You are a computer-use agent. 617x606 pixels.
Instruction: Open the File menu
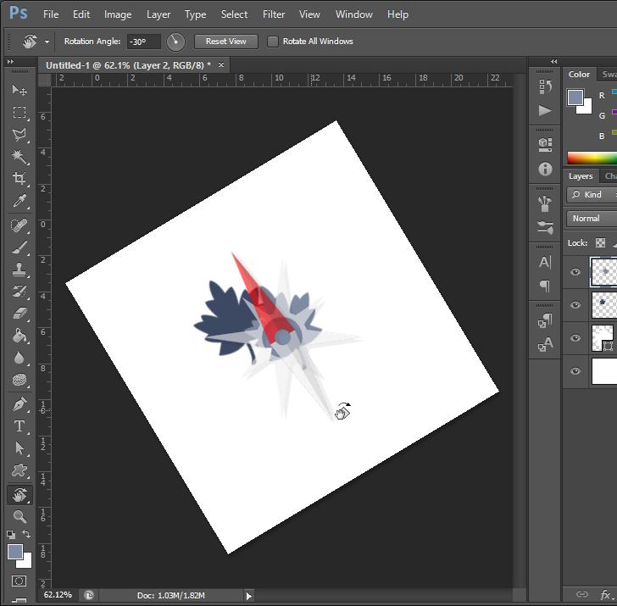coord(51,14)
